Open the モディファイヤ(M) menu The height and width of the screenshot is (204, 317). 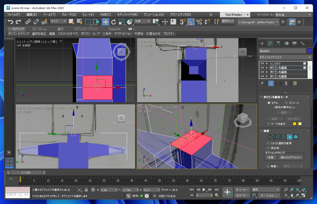(127, 15)
